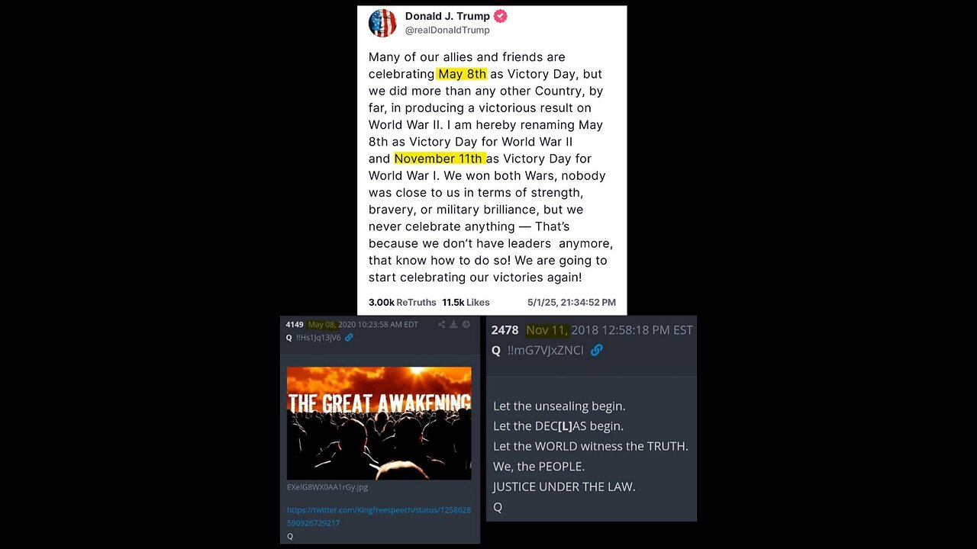Open The Great Awakening image

[x=379, y=423]
